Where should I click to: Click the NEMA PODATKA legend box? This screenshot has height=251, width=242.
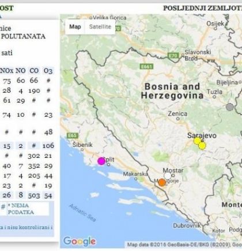[x=28, y=209]
